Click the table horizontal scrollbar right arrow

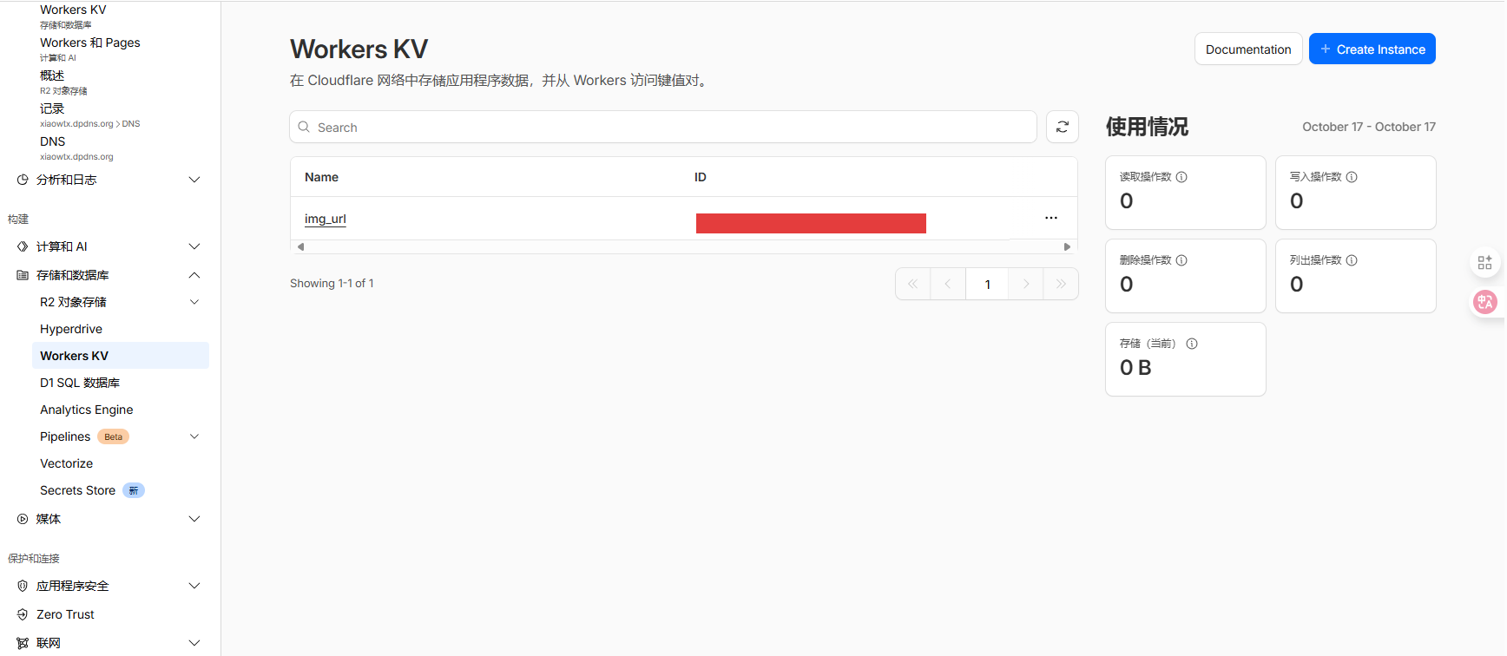click(1067, 247)
